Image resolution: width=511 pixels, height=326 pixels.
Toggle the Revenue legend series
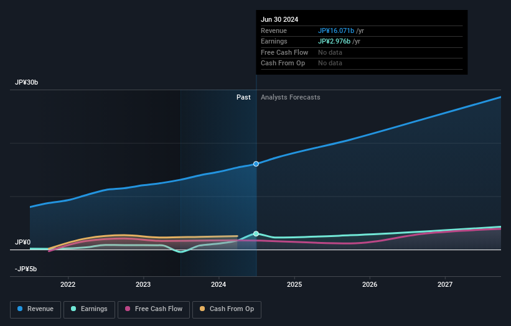[35, 309]
